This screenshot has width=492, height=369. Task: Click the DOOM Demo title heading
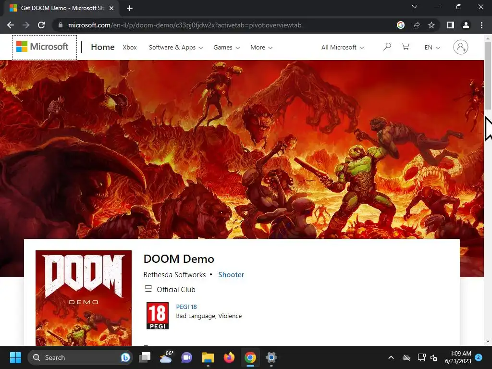coord(179,259)
